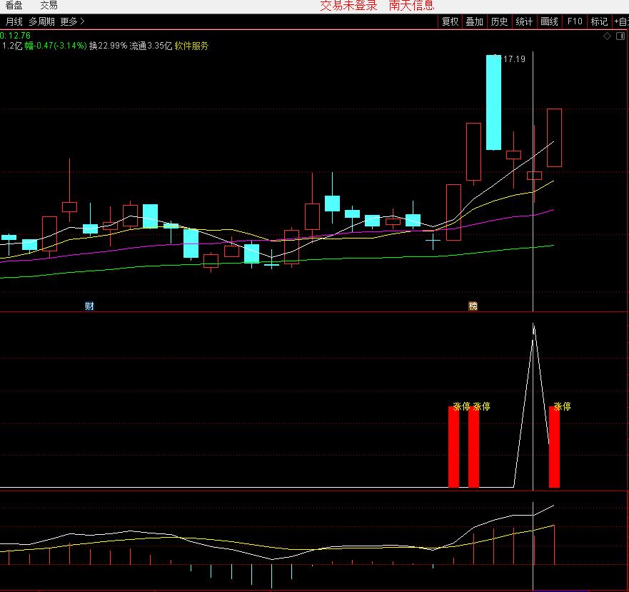Viewport: 629px width, 592px height.
Task: Toggle 叠加 overlay comparison
Action: (474, 21)
